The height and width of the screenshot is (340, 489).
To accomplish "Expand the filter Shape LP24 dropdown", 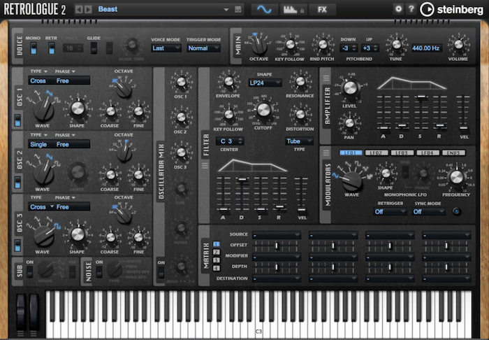I will (x=265, y=82).
